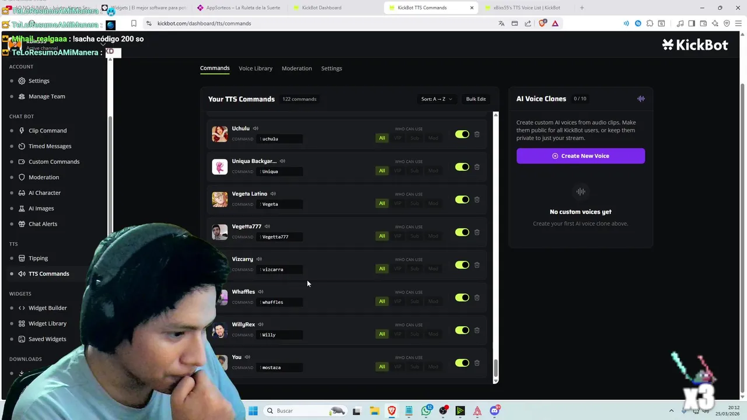Play the Vizcarry voice preview speaker

(x=259, y=259)
